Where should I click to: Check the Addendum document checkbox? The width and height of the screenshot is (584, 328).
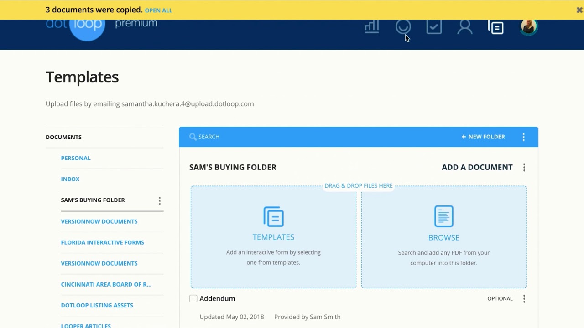click(193, 299)
